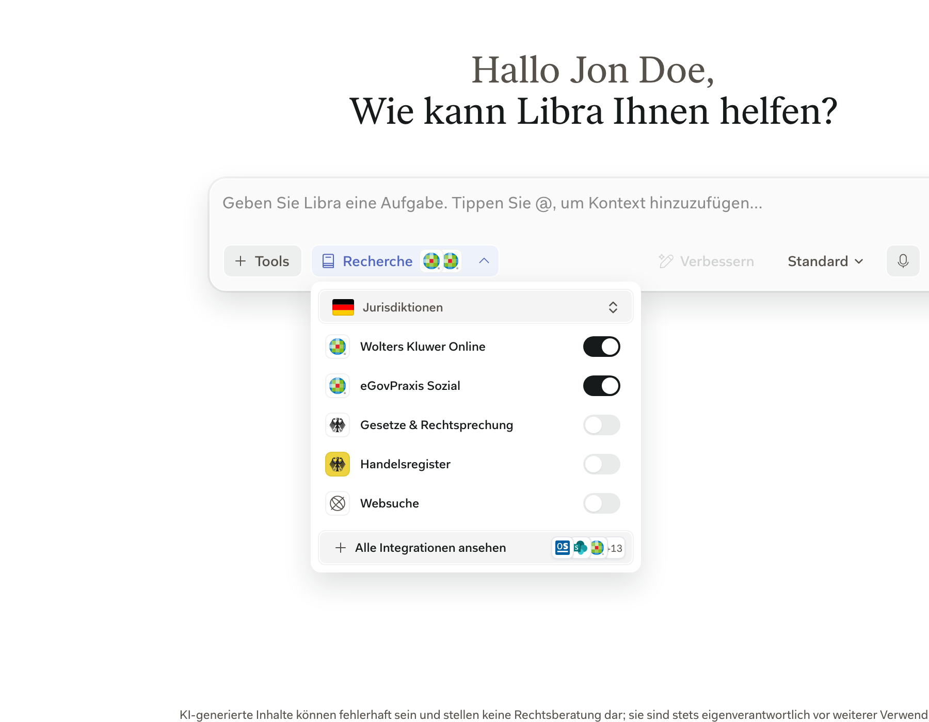929x722 pixels.
Task: Click the eGovPraxis Sozial label text
Action: [x=410, y=386]
